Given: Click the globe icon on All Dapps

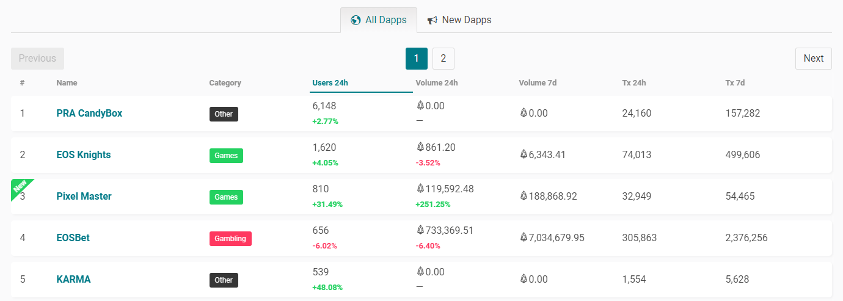Looking at the screenshot, I should click(356, 20).
